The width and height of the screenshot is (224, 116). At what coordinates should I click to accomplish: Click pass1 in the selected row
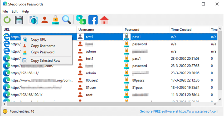(x=137, y=37)
